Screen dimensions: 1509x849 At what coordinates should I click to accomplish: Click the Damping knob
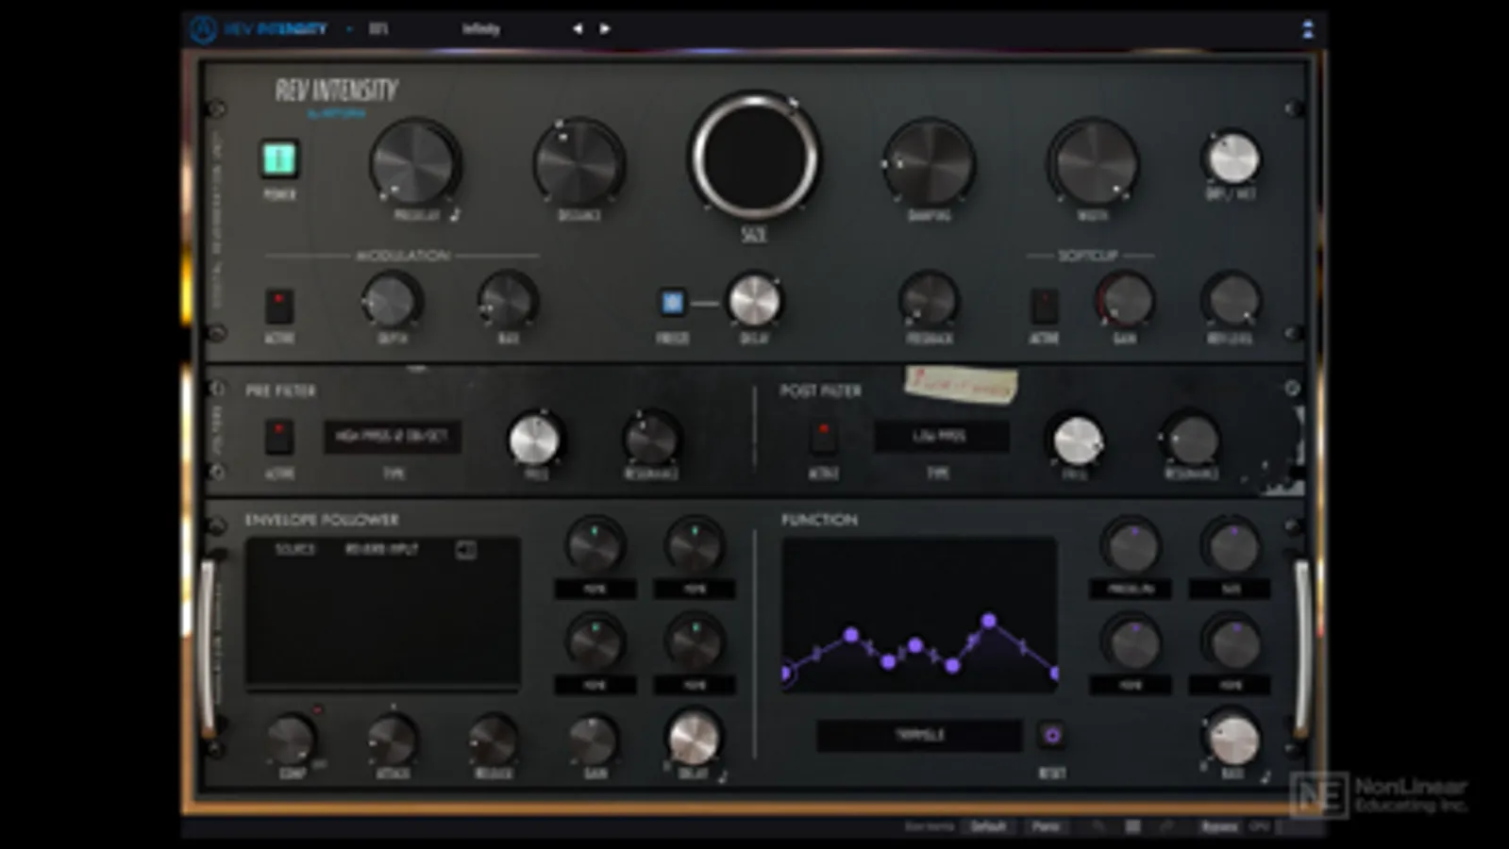(x=930, y=162)
